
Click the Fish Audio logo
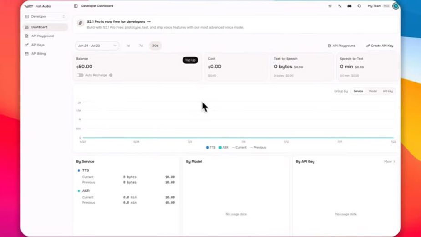pyautogui.click(x=29, y=6)
